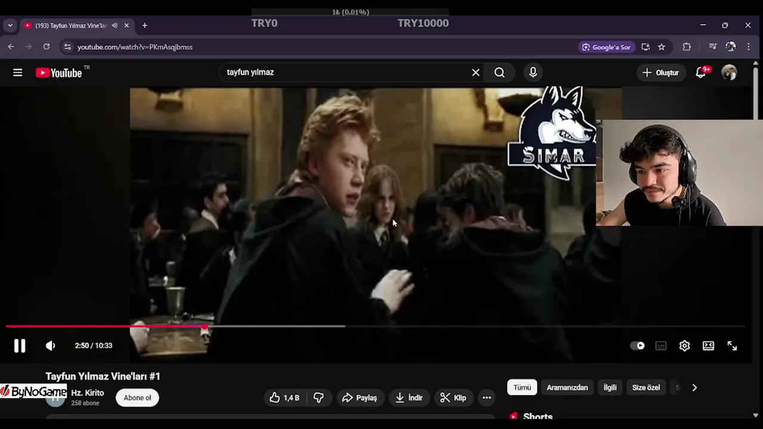Viewport: 763px width, 429px height.
Task: Click the playhead scrubber dot
Action: coord(205,327)
